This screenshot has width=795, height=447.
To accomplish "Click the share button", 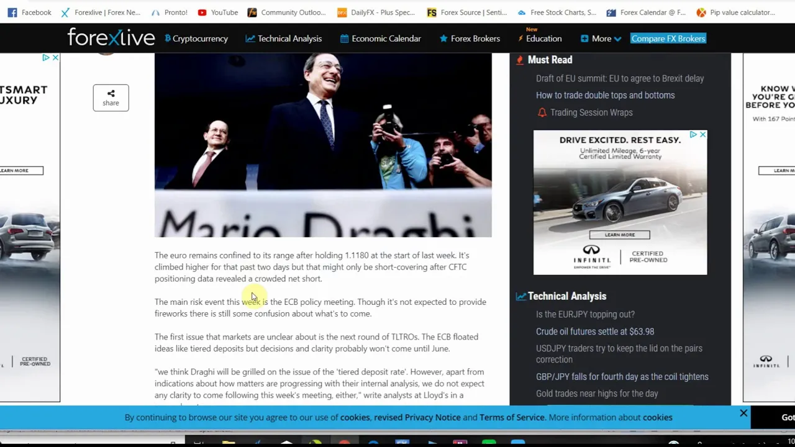I will point(111,97).
